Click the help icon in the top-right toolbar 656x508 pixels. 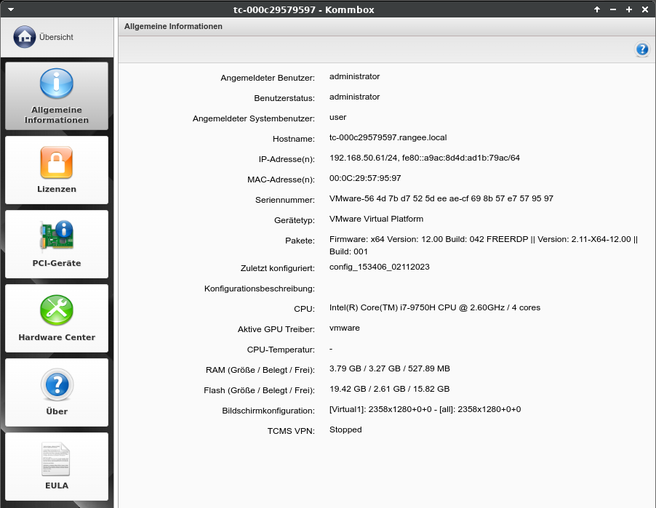(x=642, y=49)
